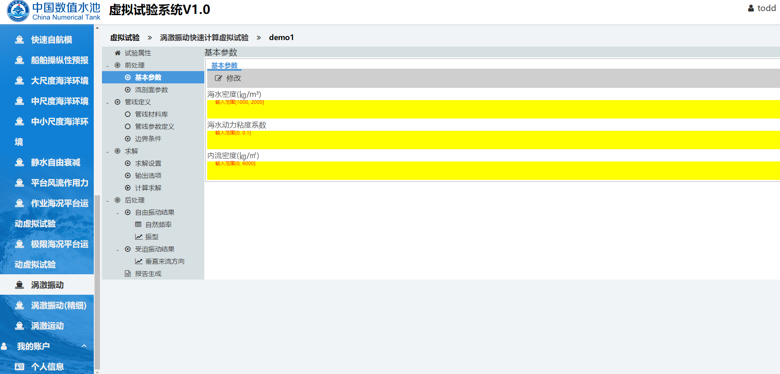Click the document icon next to 报告生成
The image size is (780, 374).
128,274
